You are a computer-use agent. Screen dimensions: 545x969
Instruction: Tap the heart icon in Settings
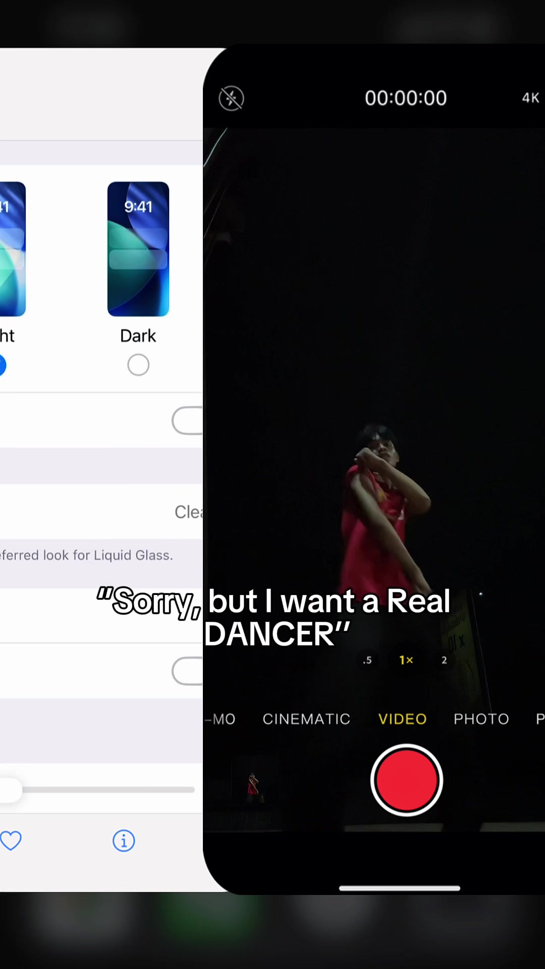coord(11,841)
